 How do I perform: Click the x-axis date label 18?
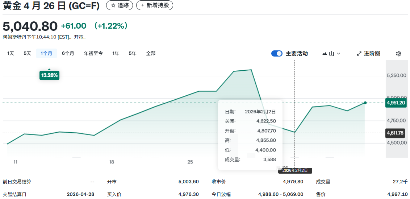coord(112,162)
